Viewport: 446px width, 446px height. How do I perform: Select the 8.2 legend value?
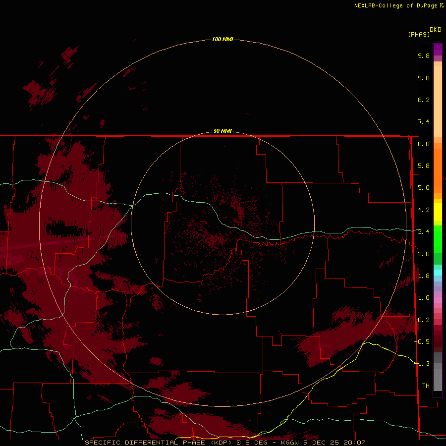point(424,100)
